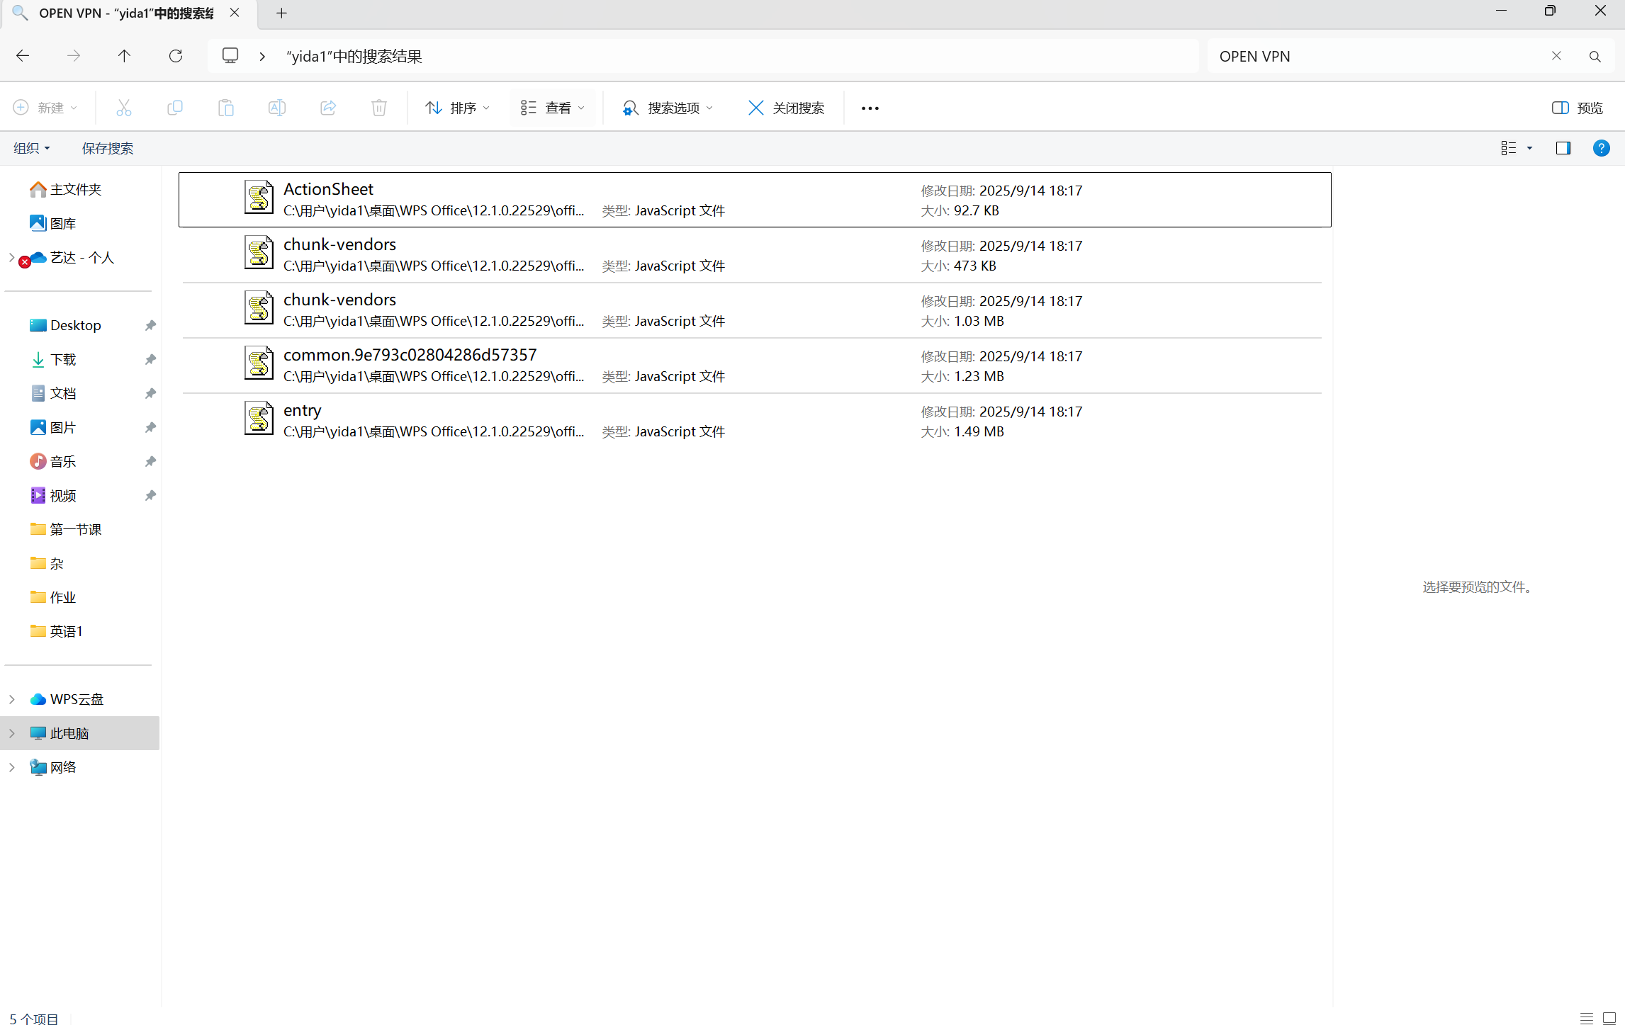Screen dimensions: 1625x1025
Task: Open the 组织 organize menu
Action: pyautogui.click(x=31, y=148)
